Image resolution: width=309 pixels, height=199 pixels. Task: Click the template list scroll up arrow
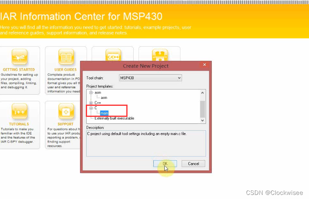(202, 93)
